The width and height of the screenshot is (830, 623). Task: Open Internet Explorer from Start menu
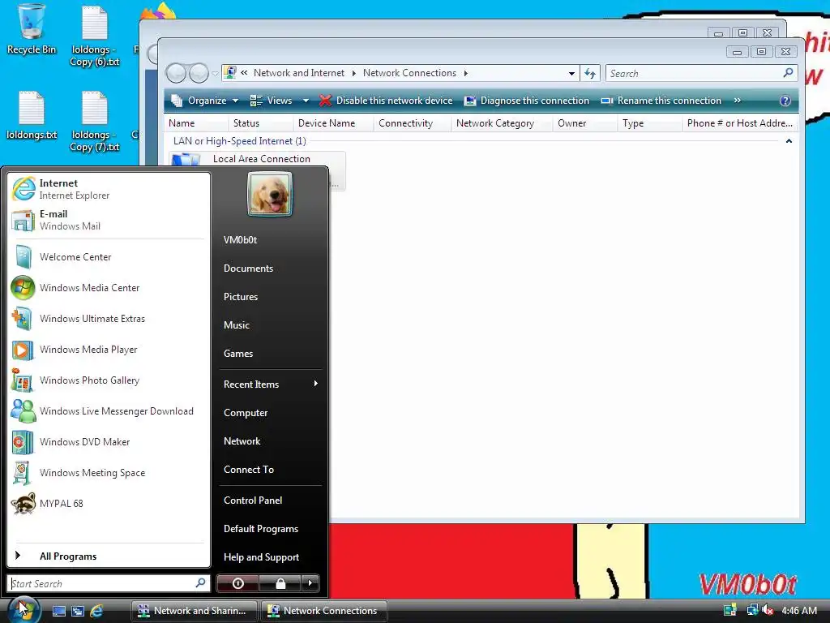tap(109, 189)
